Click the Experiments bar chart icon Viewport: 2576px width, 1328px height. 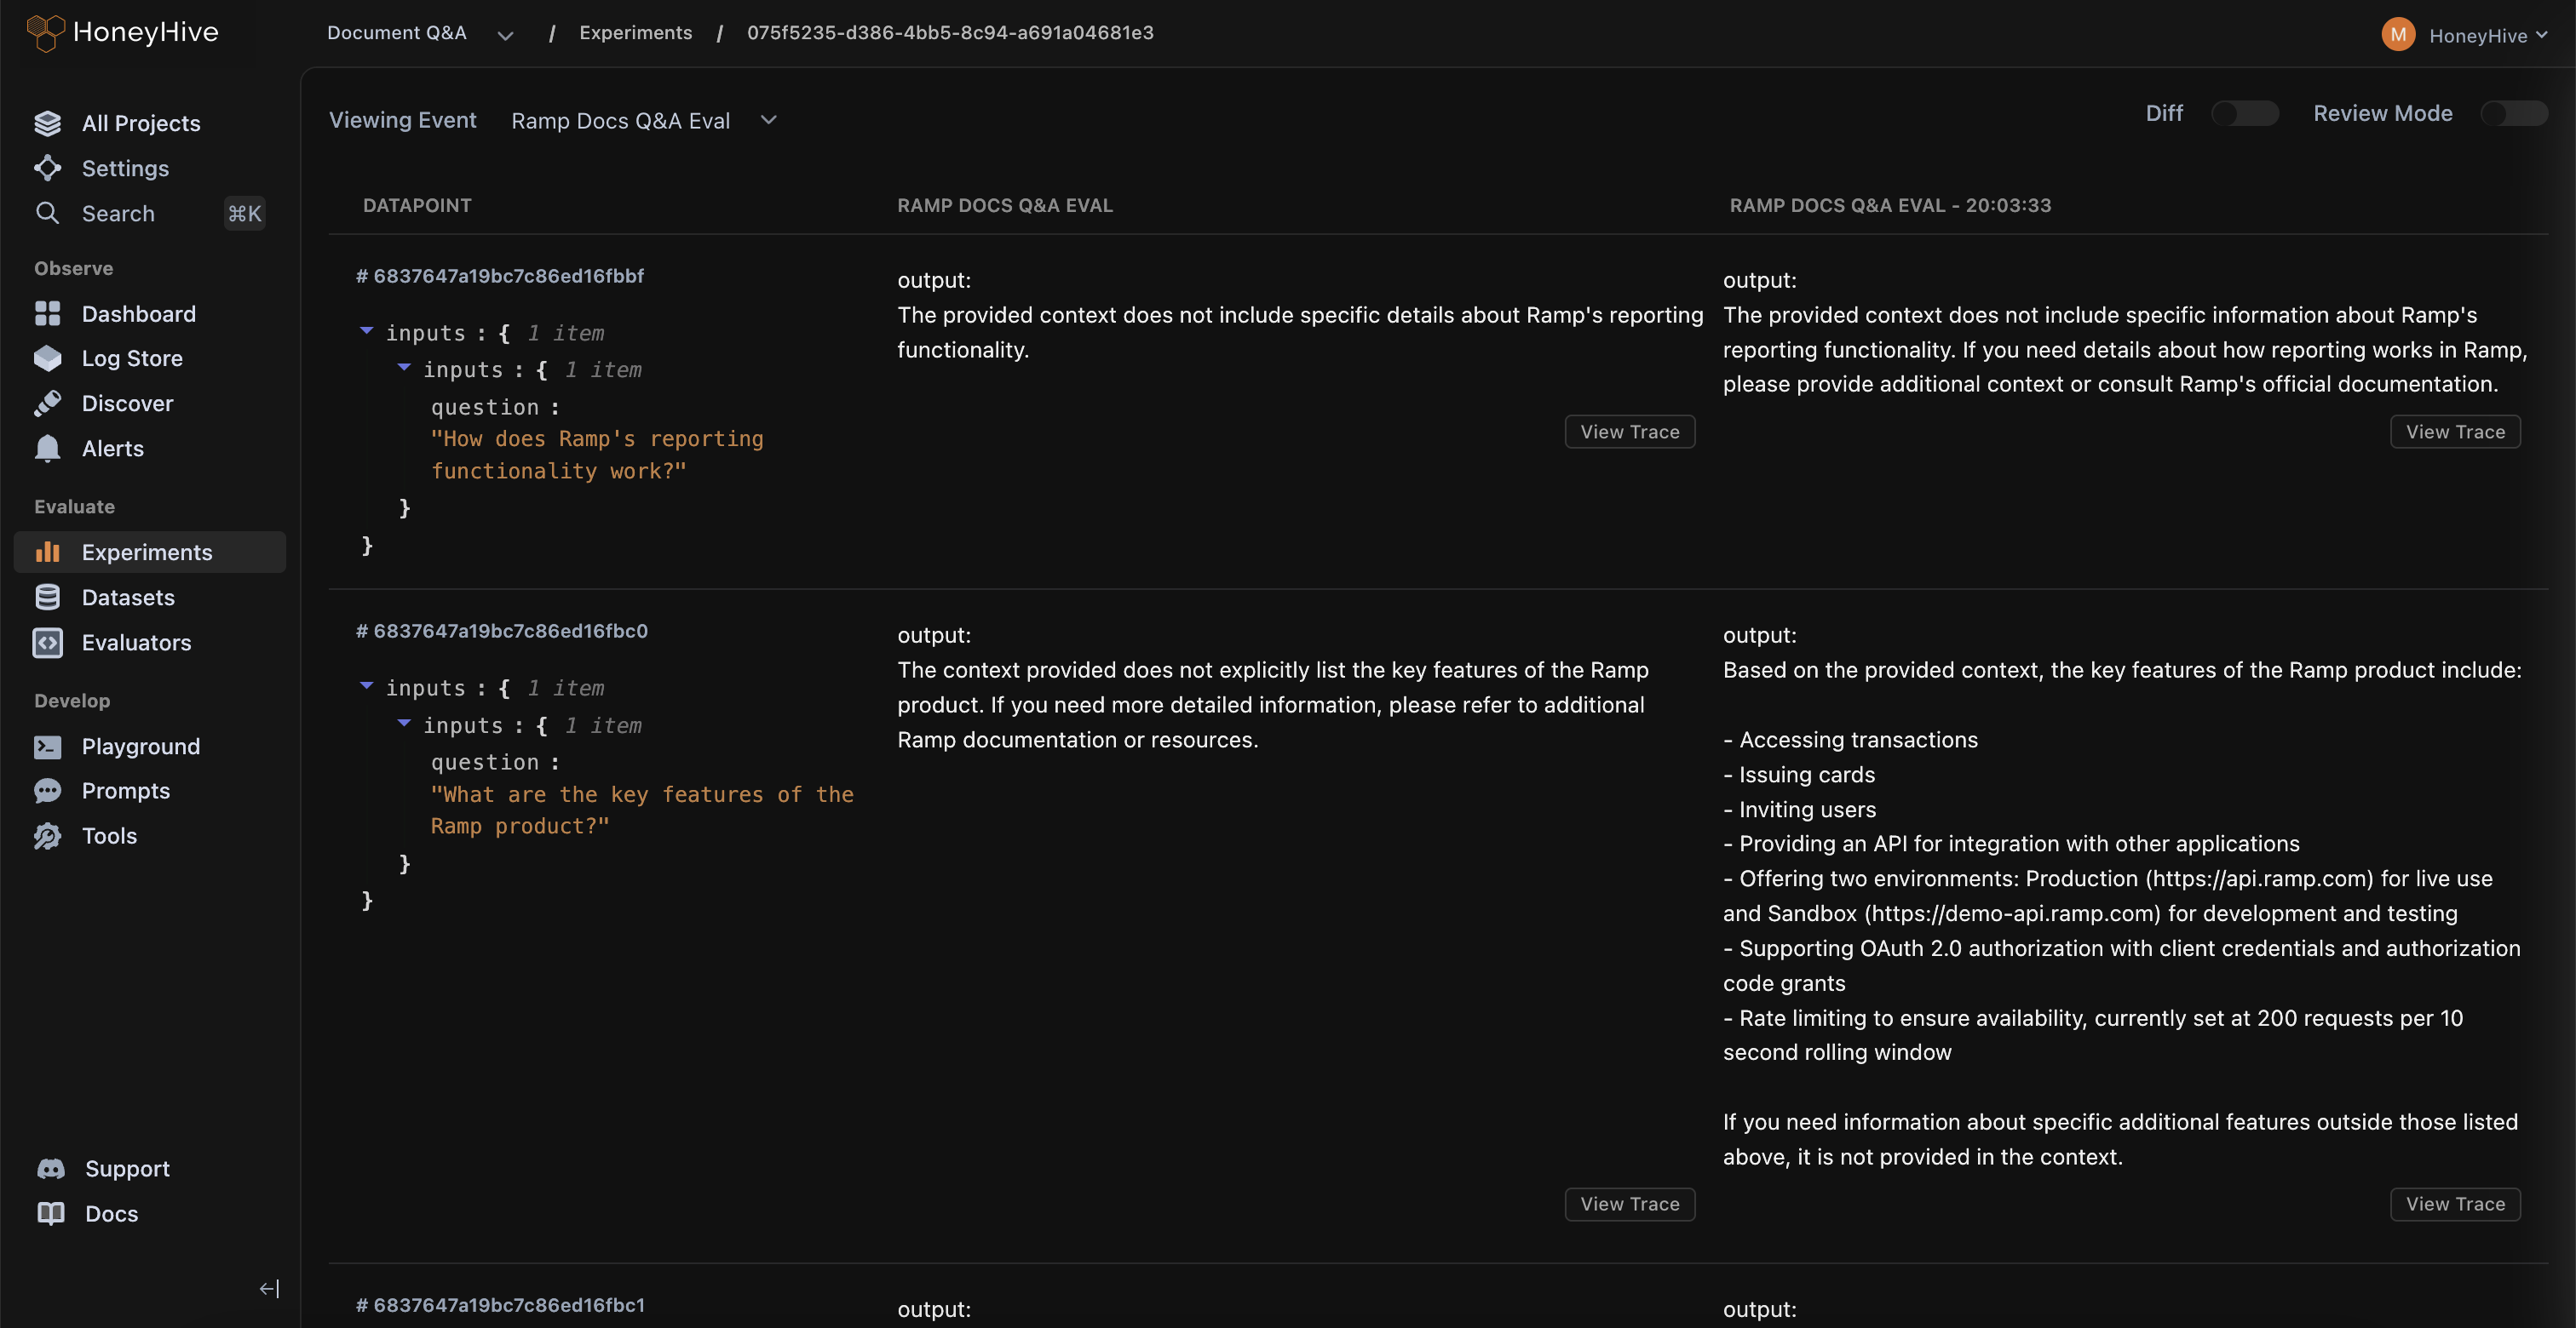pos(47,552)
